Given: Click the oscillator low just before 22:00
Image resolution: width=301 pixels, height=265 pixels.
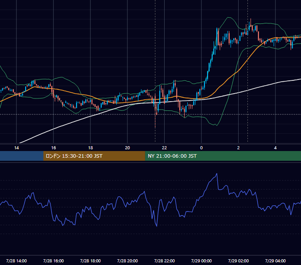Looking at the screenshot, I should point(157,226).
